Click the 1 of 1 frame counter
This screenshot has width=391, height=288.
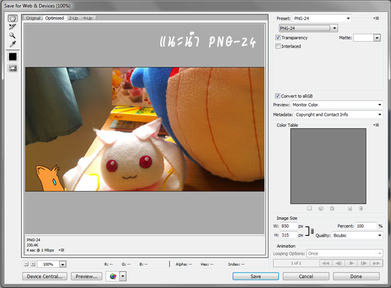296,263
